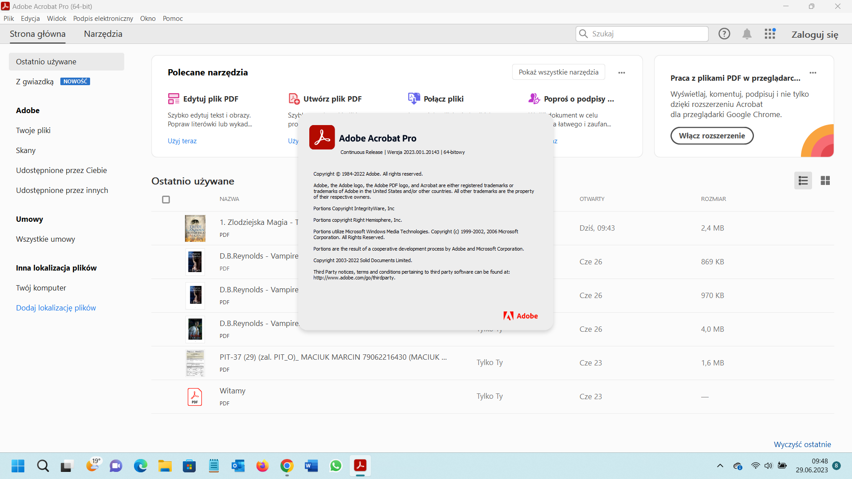Open Udostępnione przez Ciebie
The width and height of the screenshot is (852, 479).
[x=61, y=170]
